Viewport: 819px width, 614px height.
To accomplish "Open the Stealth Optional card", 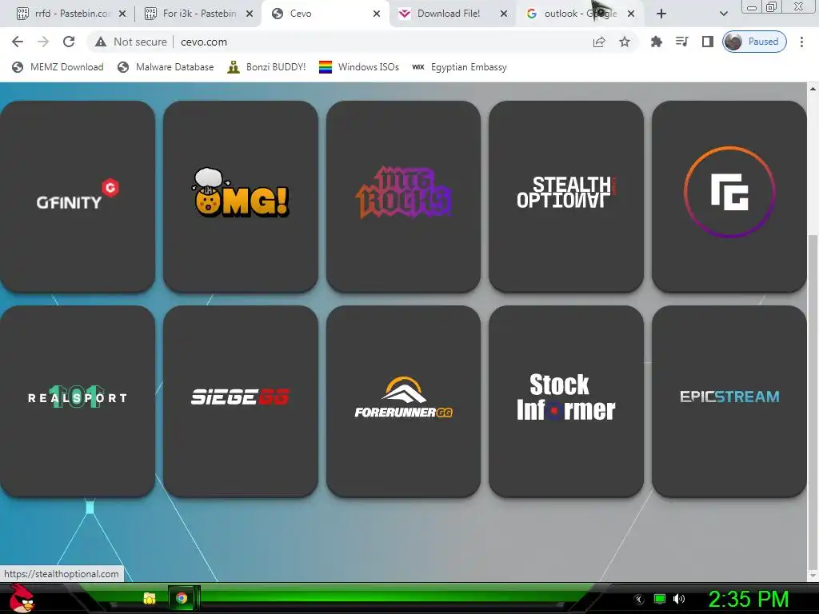I will pos(566,197).
